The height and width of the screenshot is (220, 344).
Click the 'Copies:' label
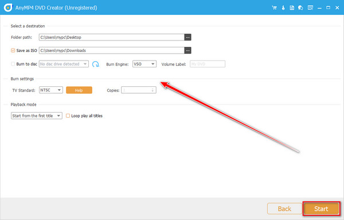tap(113, 90)
